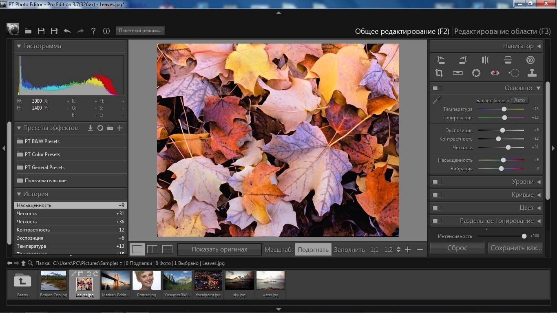
Task: Select single image view mode
Action: [x=138, y=249]
